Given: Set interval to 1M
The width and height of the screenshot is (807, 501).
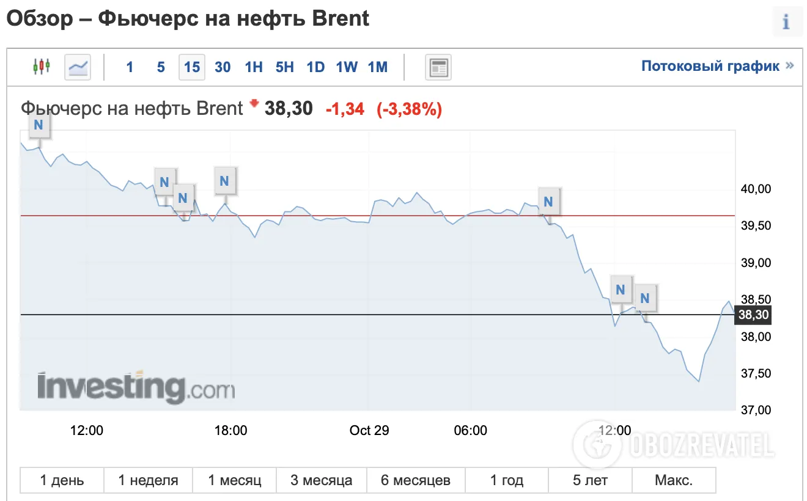Looking at the screenshot, I should point(378,67).
